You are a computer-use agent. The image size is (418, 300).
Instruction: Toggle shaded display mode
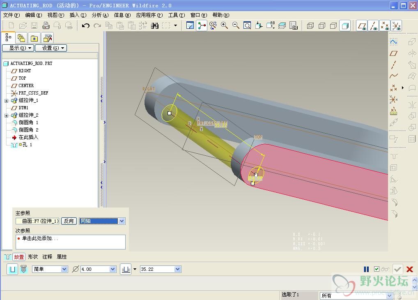coord(345,25)
